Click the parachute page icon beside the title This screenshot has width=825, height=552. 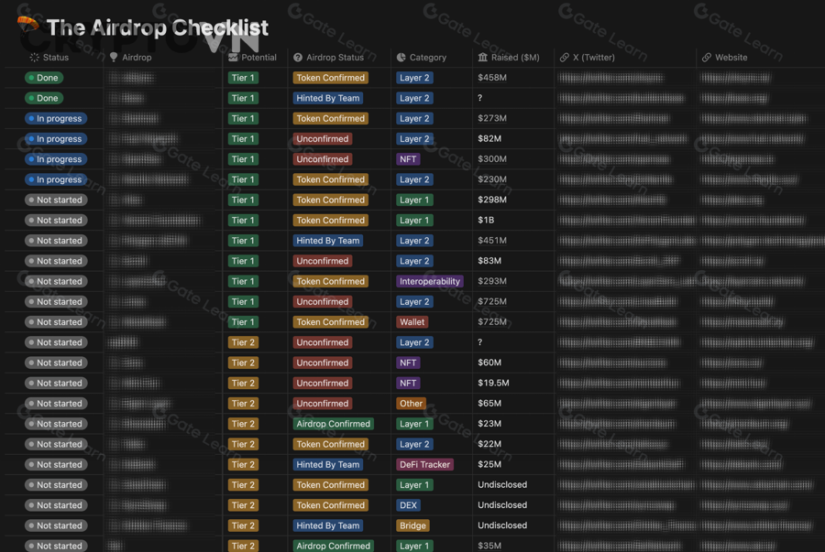pyautogui.click(x=28, y=25)
